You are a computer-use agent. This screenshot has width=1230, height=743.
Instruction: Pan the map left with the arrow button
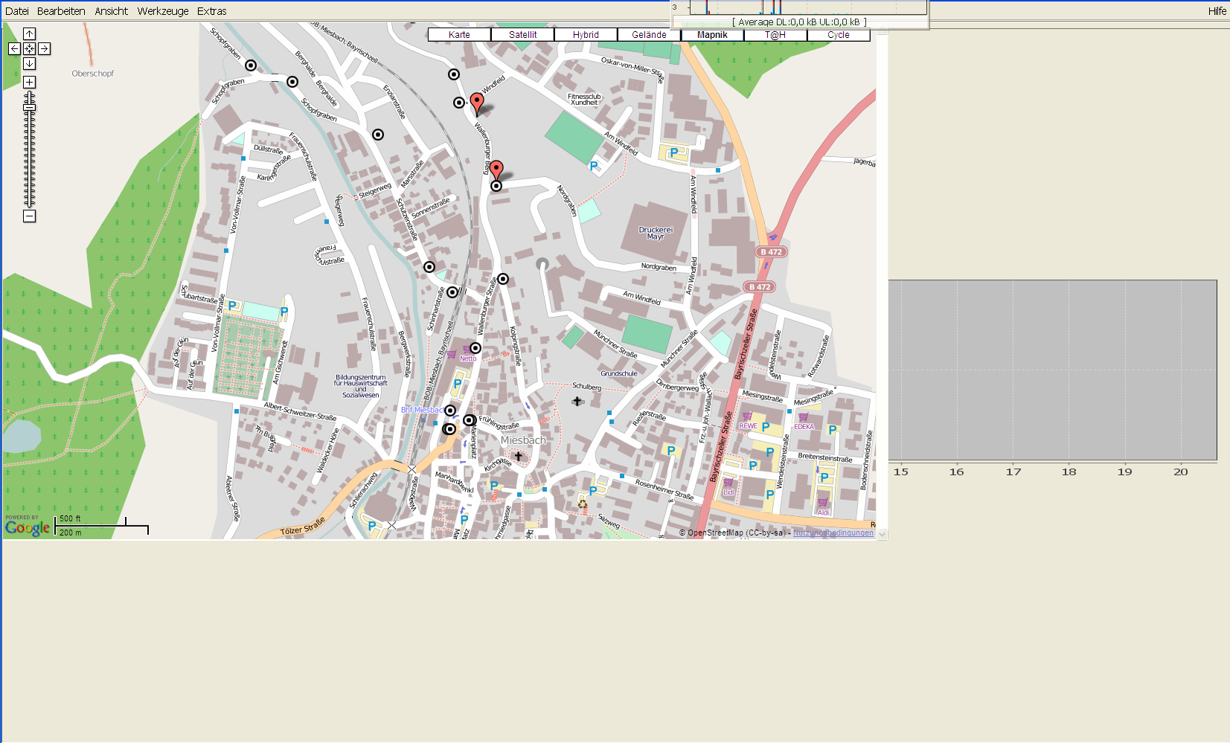tap(14, 48)
